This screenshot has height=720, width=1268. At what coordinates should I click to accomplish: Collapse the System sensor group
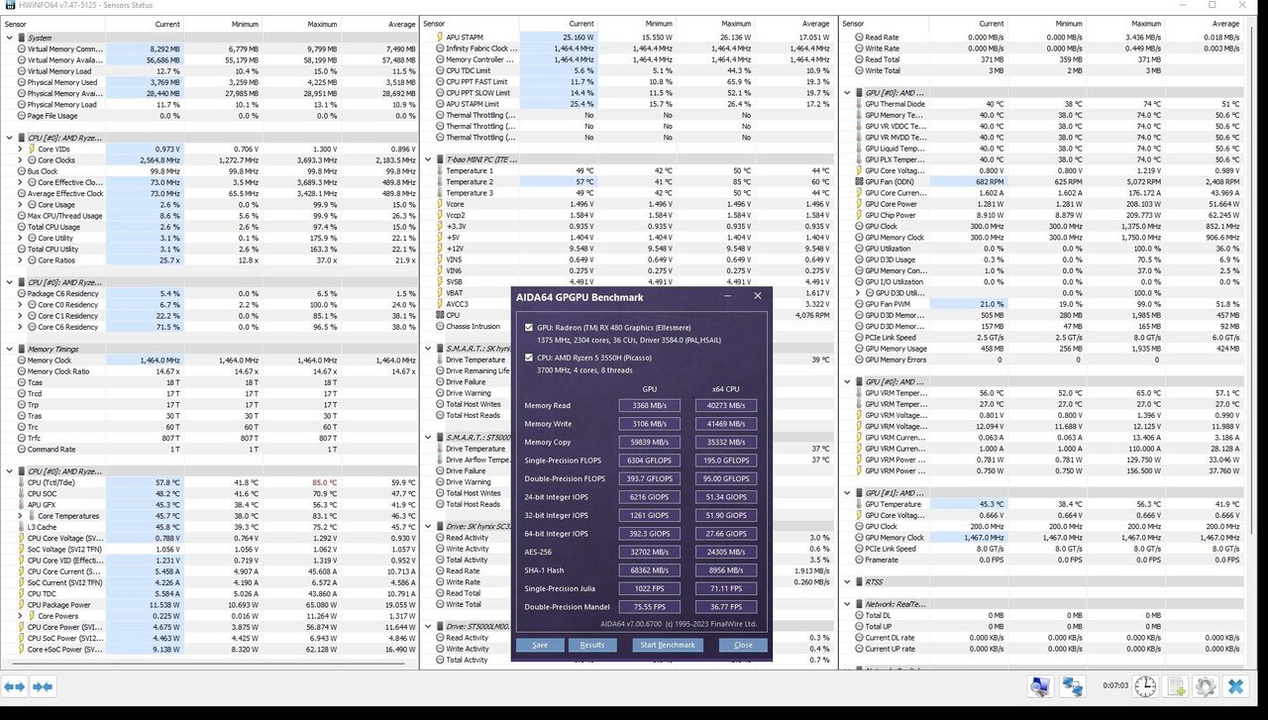click(x=10, y=38)
